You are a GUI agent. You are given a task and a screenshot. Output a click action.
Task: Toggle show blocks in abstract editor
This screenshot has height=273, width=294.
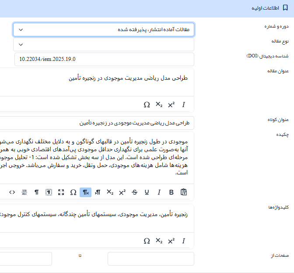[x=49, y=192]
